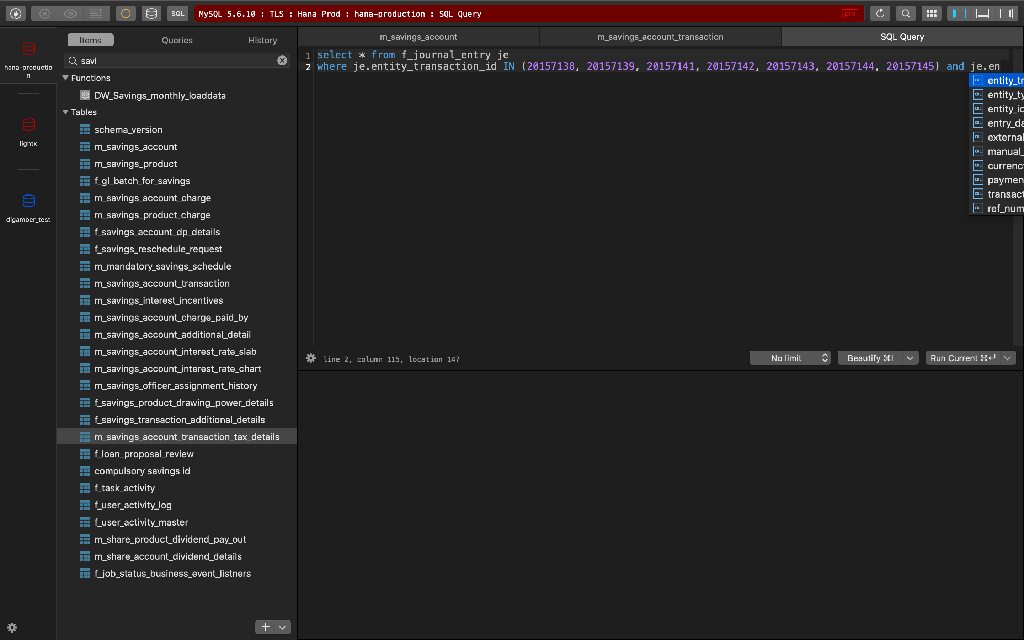Click the grid view icon in toolbar
The image size is (1024, 640).
click(x=931, y=13)
